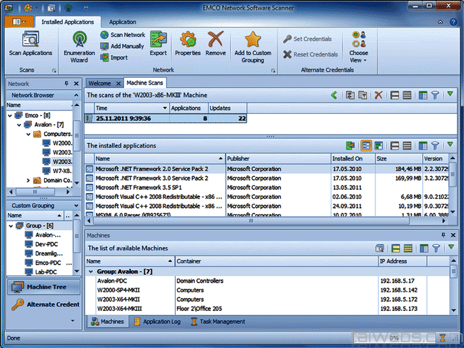Image resolution: width=464 pixels, height=348 pixels.
Task: Switch to the Application Log tab
Action: coord(157,321)
